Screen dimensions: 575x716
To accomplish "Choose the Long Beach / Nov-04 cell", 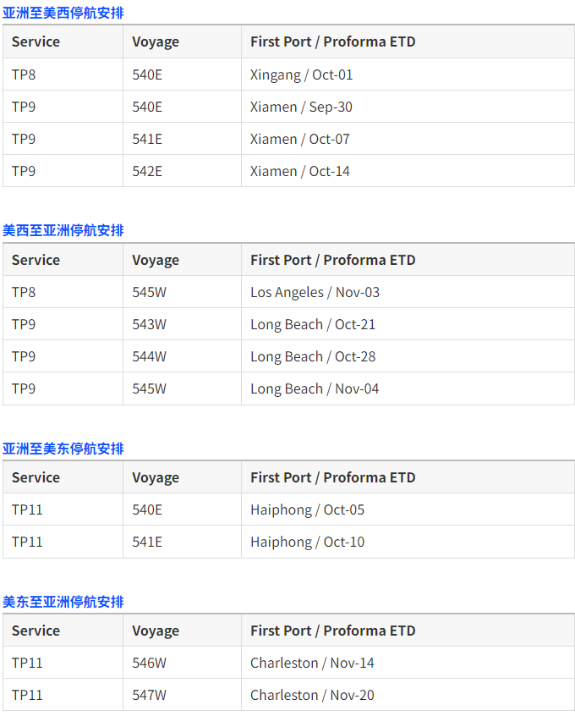I will 315,388.
